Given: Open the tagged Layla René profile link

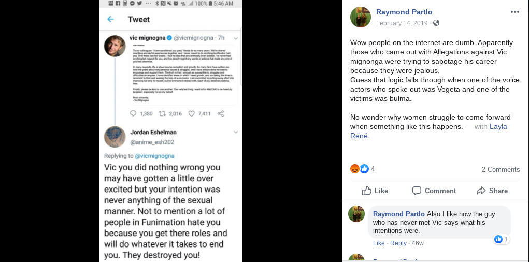Looking at the screenshot, I should [x=428, y=131].
